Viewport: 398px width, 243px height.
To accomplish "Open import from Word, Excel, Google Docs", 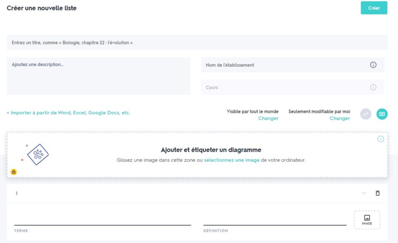I will click(x=69, y=113).
